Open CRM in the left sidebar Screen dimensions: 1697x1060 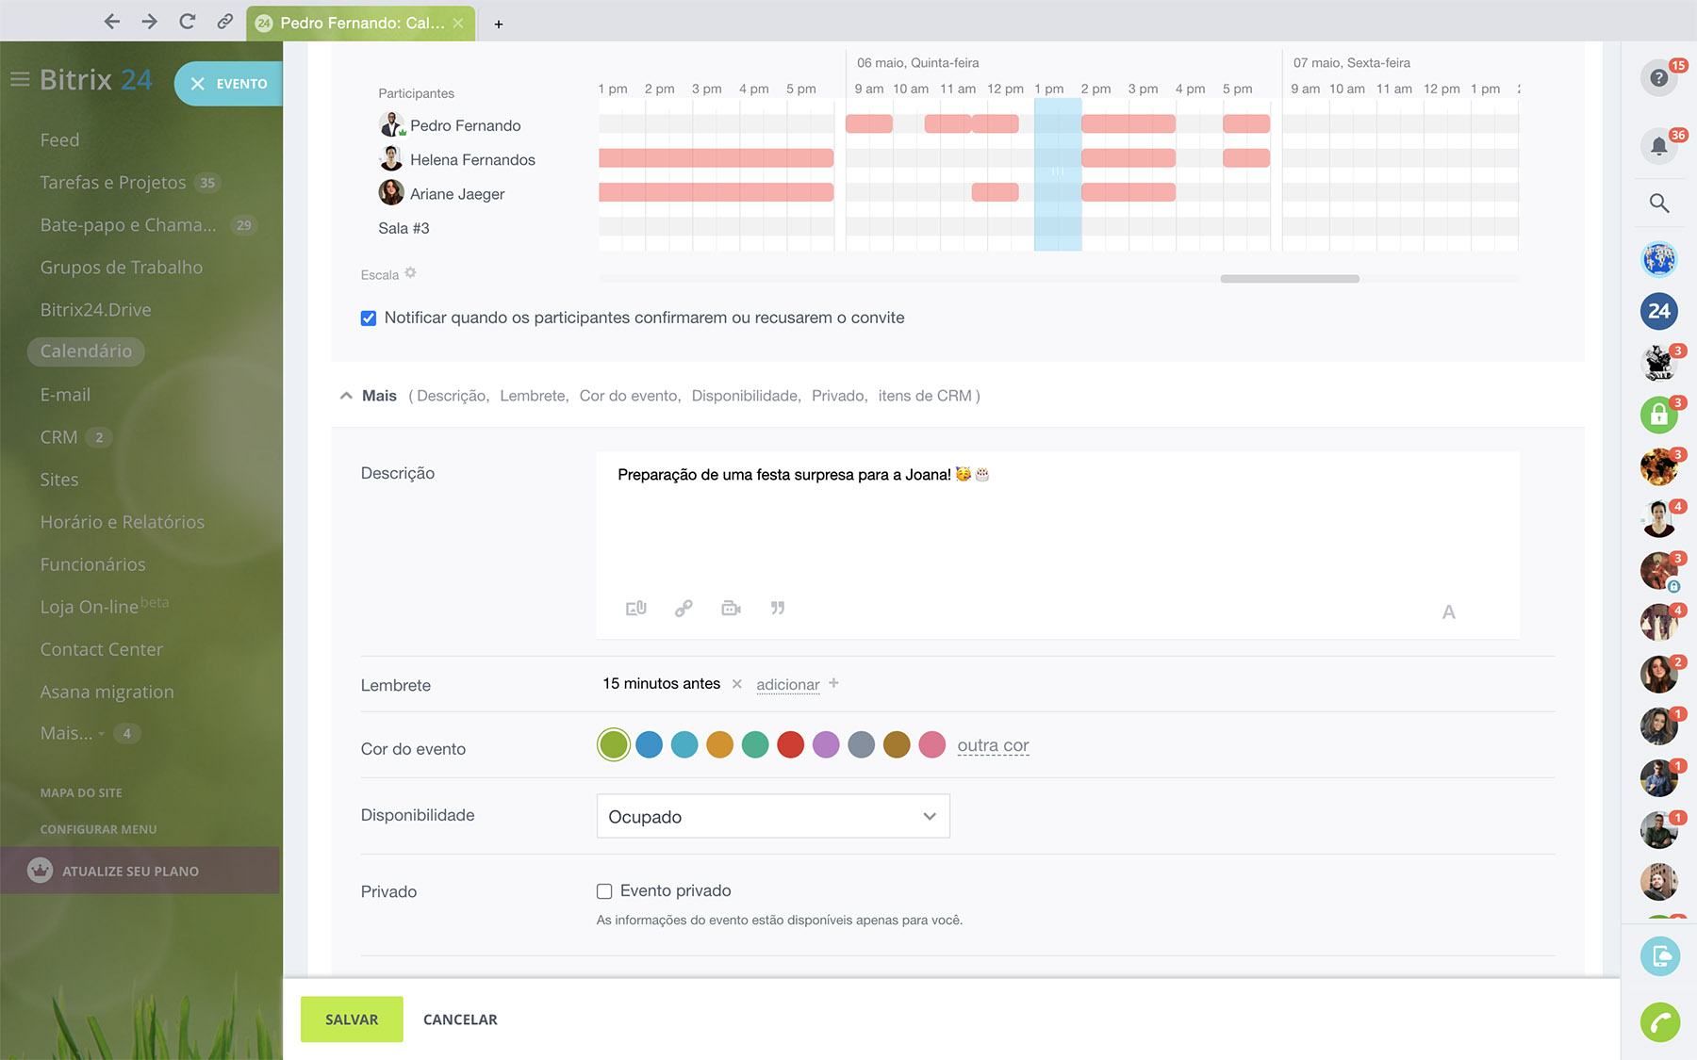pos(58,437)
